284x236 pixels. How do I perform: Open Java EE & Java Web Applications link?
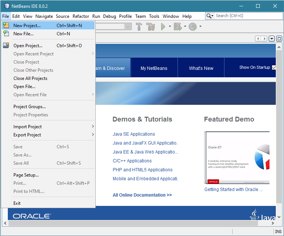[146, 152]
